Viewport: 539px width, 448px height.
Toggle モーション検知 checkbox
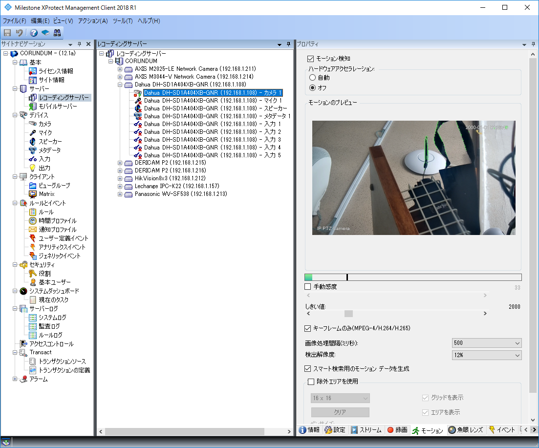310,59
